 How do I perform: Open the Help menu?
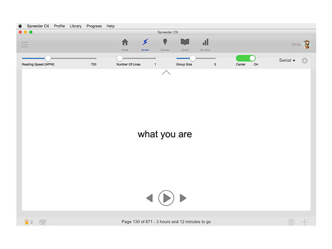tap(111, 26)
